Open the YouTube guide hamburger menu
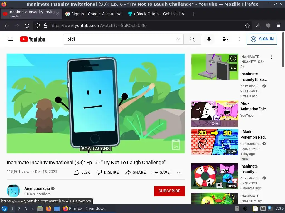Image resolution: width=285 pixels, height=213 pixels. tap(10, 39)
